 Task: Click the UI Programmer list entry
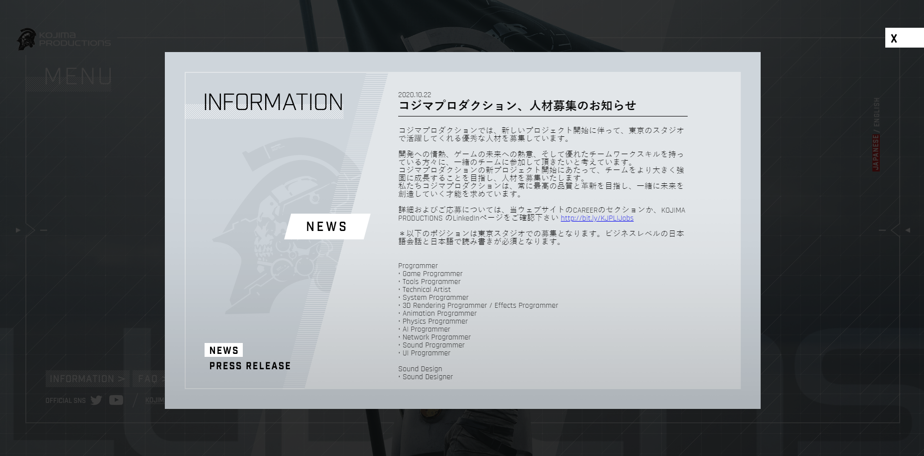coord(425,353)
